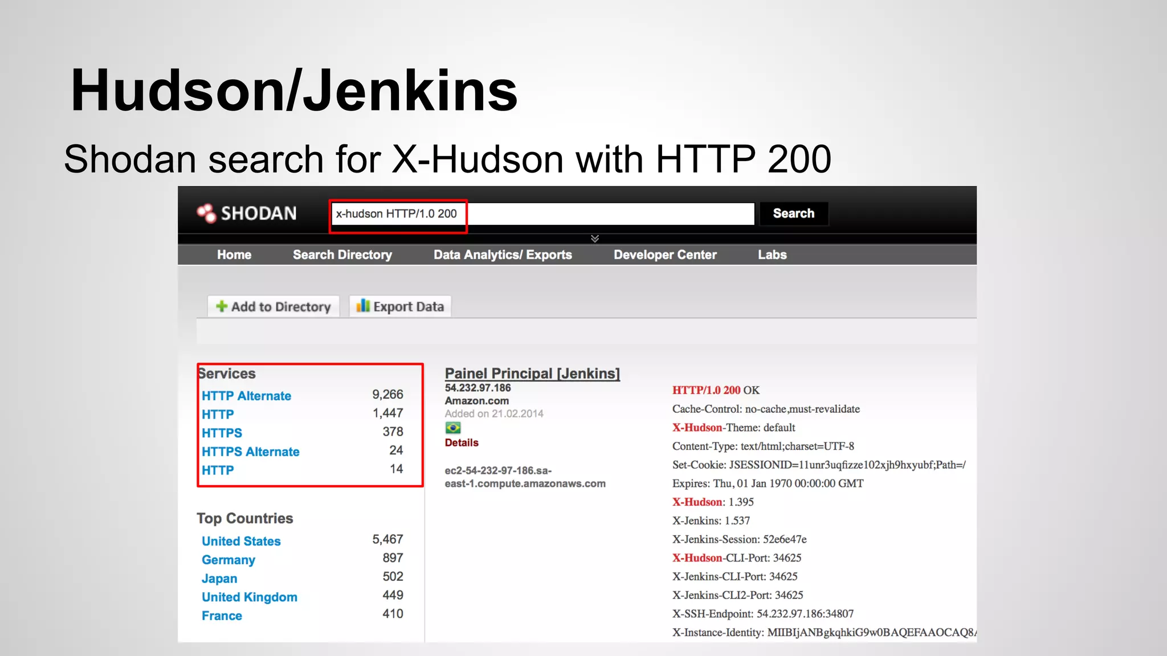Open Data Analytics/ Exports menu

point(503,255)
